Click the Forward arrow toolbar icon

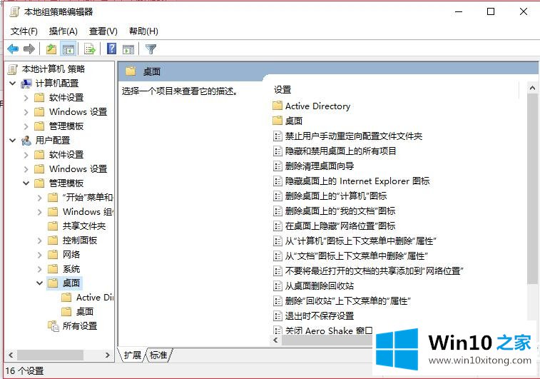coord(29,49)
